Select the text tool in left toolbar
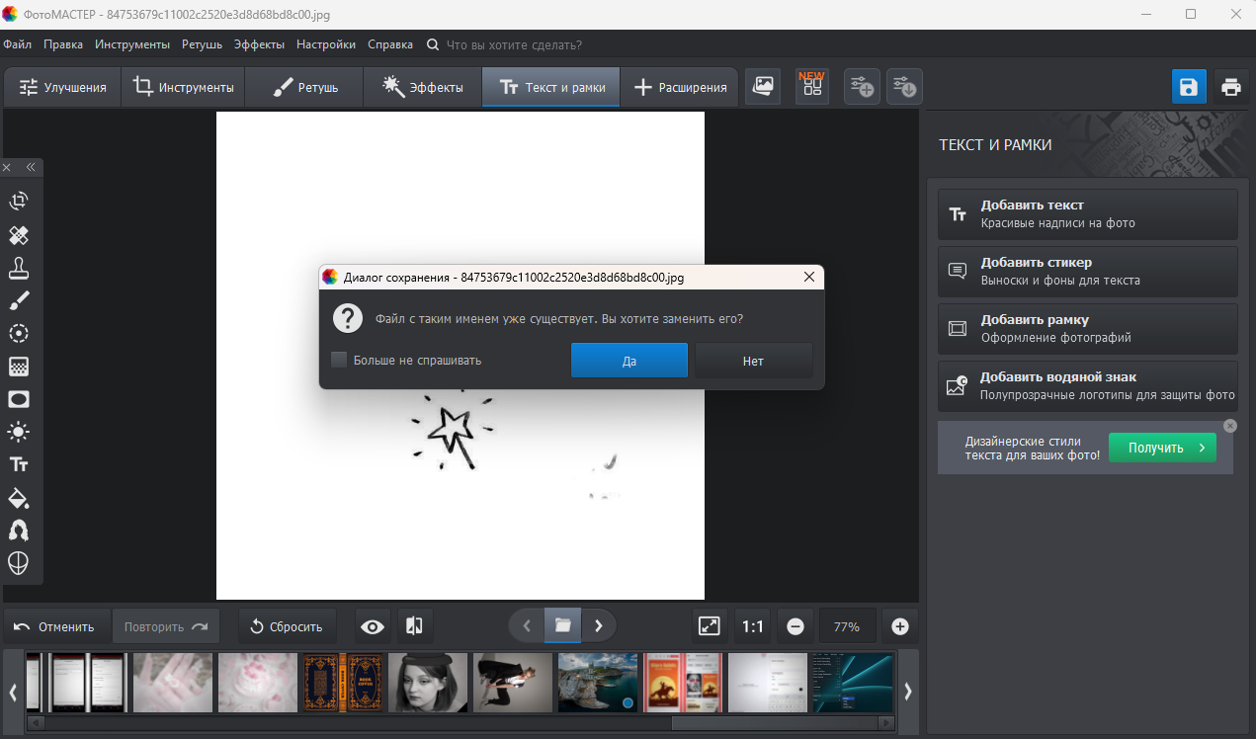This screenshot has width=1256, height=739. coord(19,464)
